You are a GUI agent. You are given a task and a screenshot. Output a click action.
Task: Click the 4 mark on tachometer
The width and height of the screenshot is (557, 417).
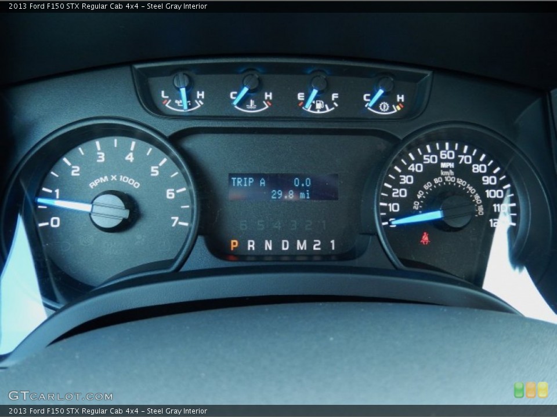(x=129, y=157)
